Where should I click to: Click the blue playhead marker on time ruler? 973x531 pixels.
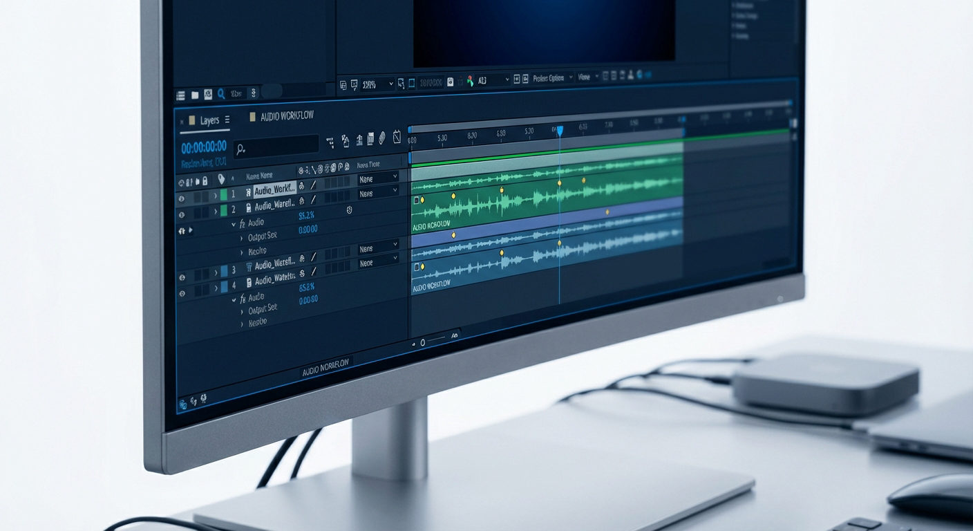point(560,131)
